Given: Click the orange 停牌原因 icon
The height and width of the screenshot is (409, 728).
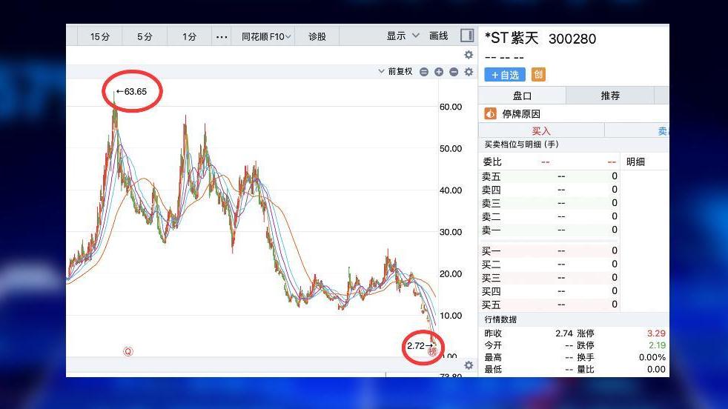Looking at the screenshot, I should [x=490, y=114].
